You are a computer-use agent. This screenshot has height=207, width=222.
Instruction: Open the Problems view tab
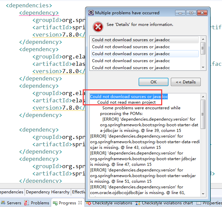[37, 203]
